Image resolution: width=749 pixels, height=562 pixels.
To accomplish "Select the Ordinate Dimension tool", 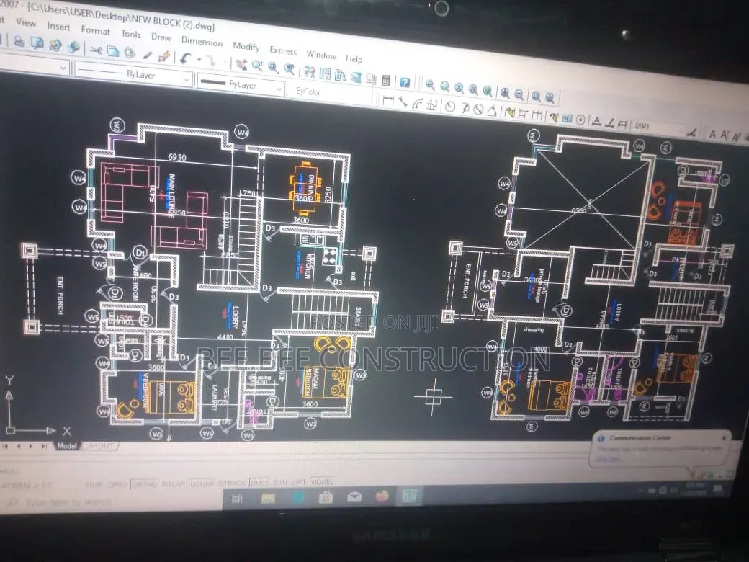I will pyautogui.click(x=433, y=104).
